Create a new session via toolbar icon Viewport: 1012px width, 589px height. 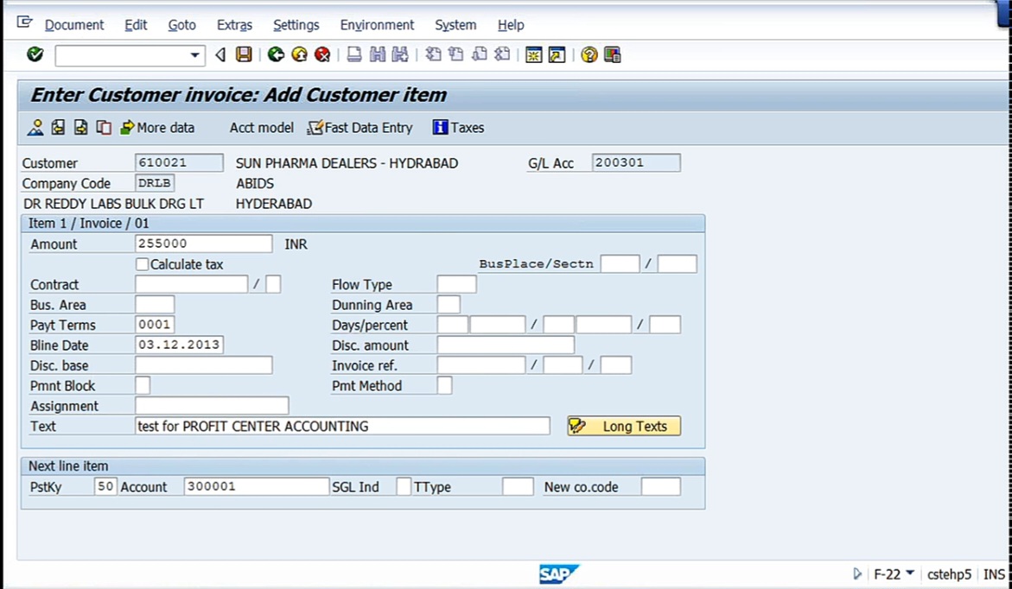pyautogui.click(x=534, y=54)
